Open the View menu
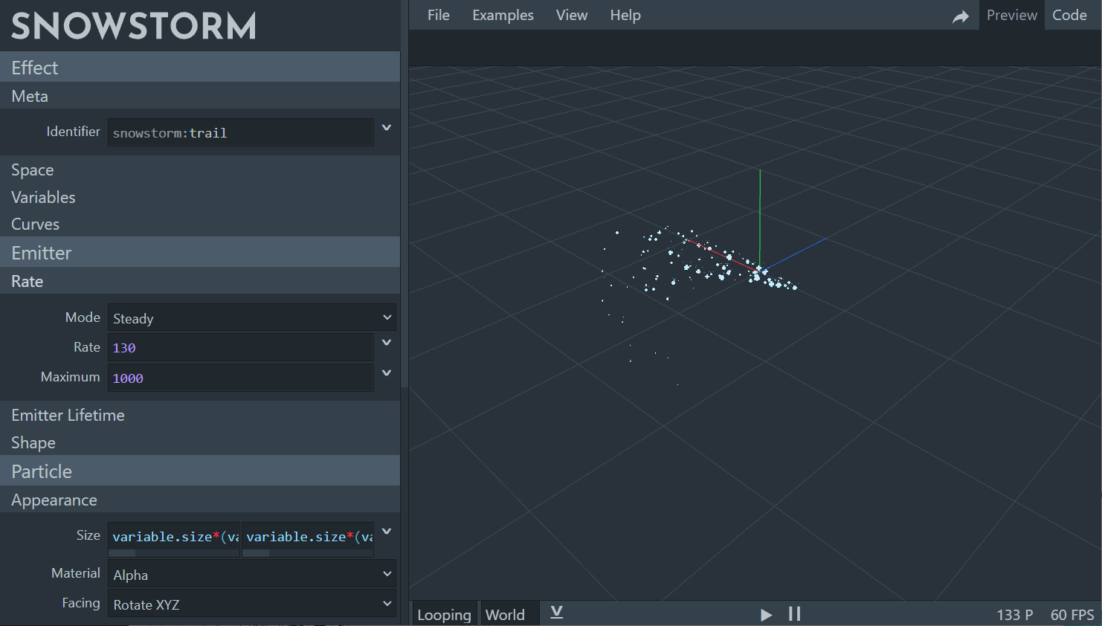 (572, 15)
